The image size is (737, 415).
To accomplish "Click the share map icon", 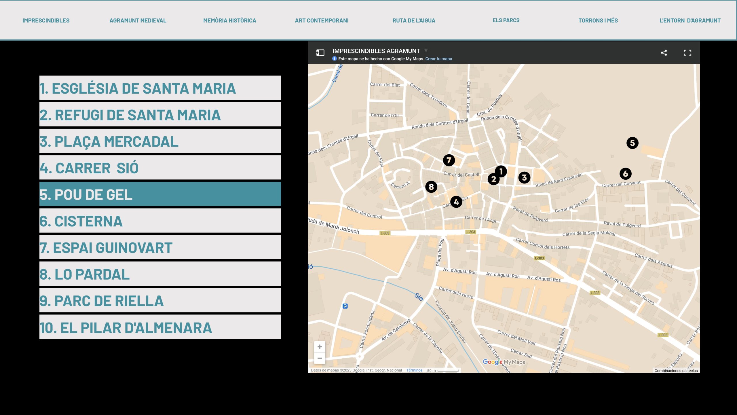I will pyautogui.click(x=664, y=53).
